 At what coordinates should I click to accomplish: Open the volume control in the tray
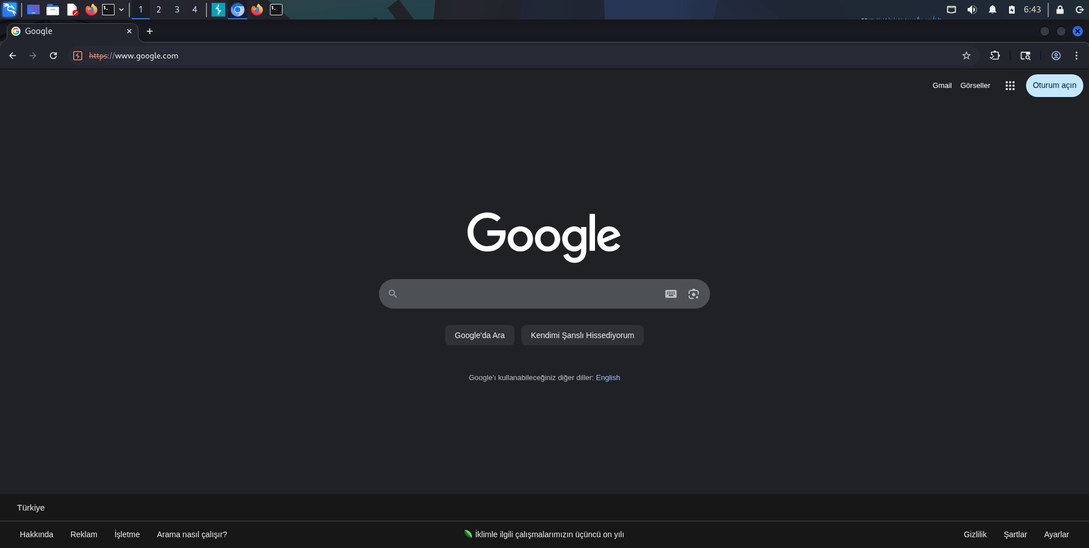(972, 10)
